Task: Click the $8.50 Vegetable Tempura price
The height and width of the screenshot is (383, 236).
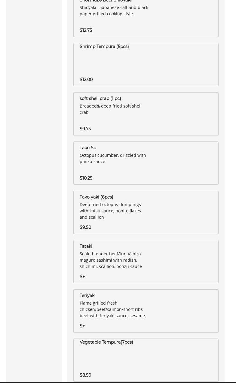Action: click(x=85, y=375)
